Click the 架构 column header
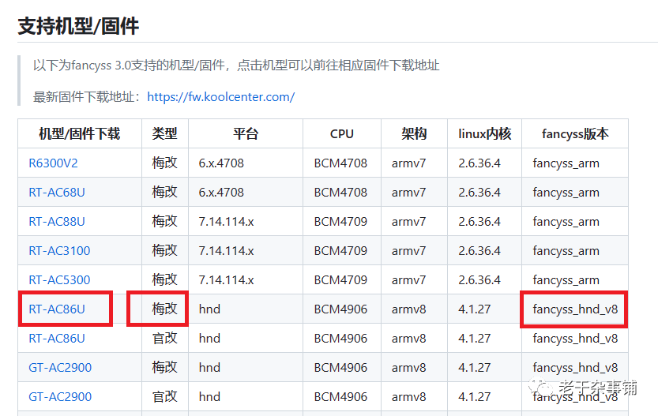Viewport: 658px width, 416px height. (414, 133)
